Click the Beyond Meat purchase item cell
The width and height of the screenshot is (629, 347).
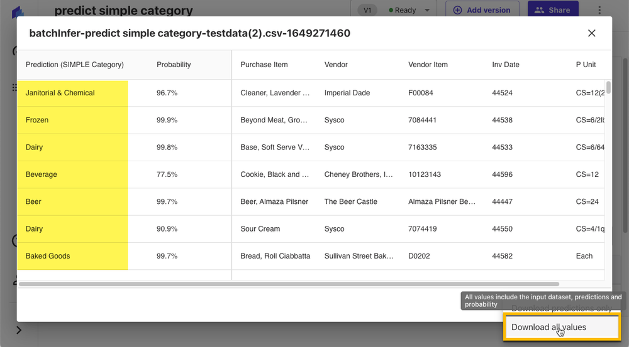point(274,120)
